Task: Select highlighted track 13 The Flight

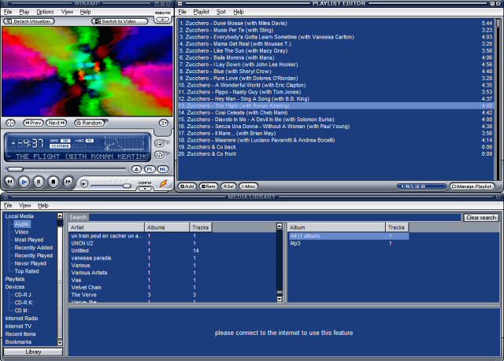Action: (x=335, y=105)
